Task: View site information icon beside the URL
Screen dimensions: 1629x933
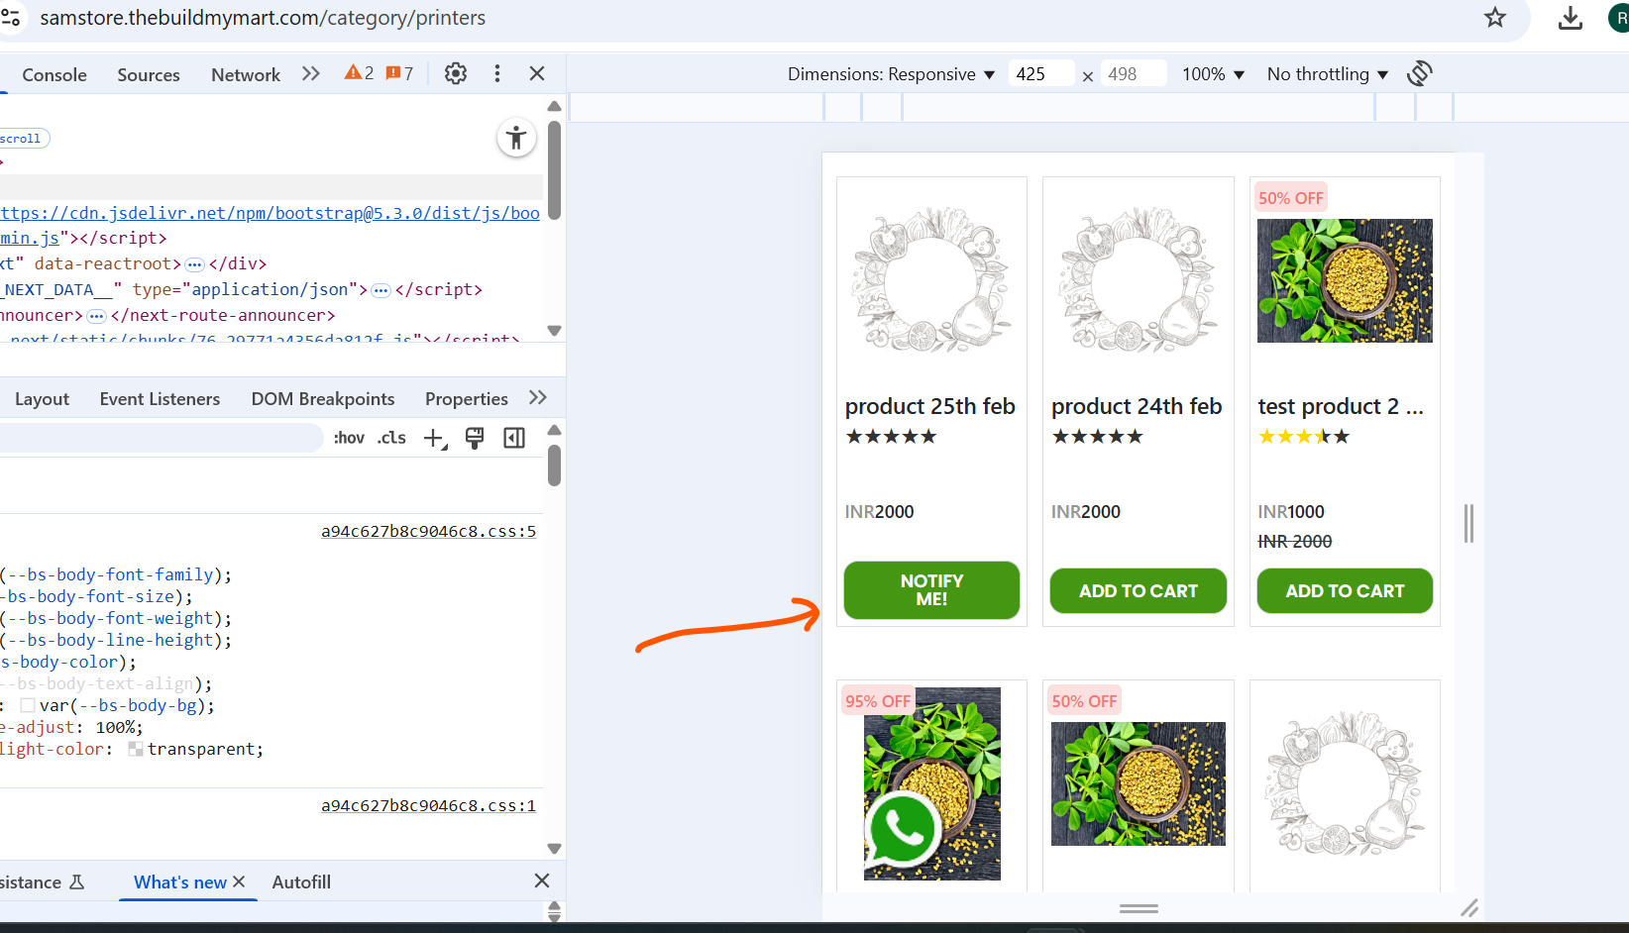Action: pyautogui.click(x=11, y=18)
